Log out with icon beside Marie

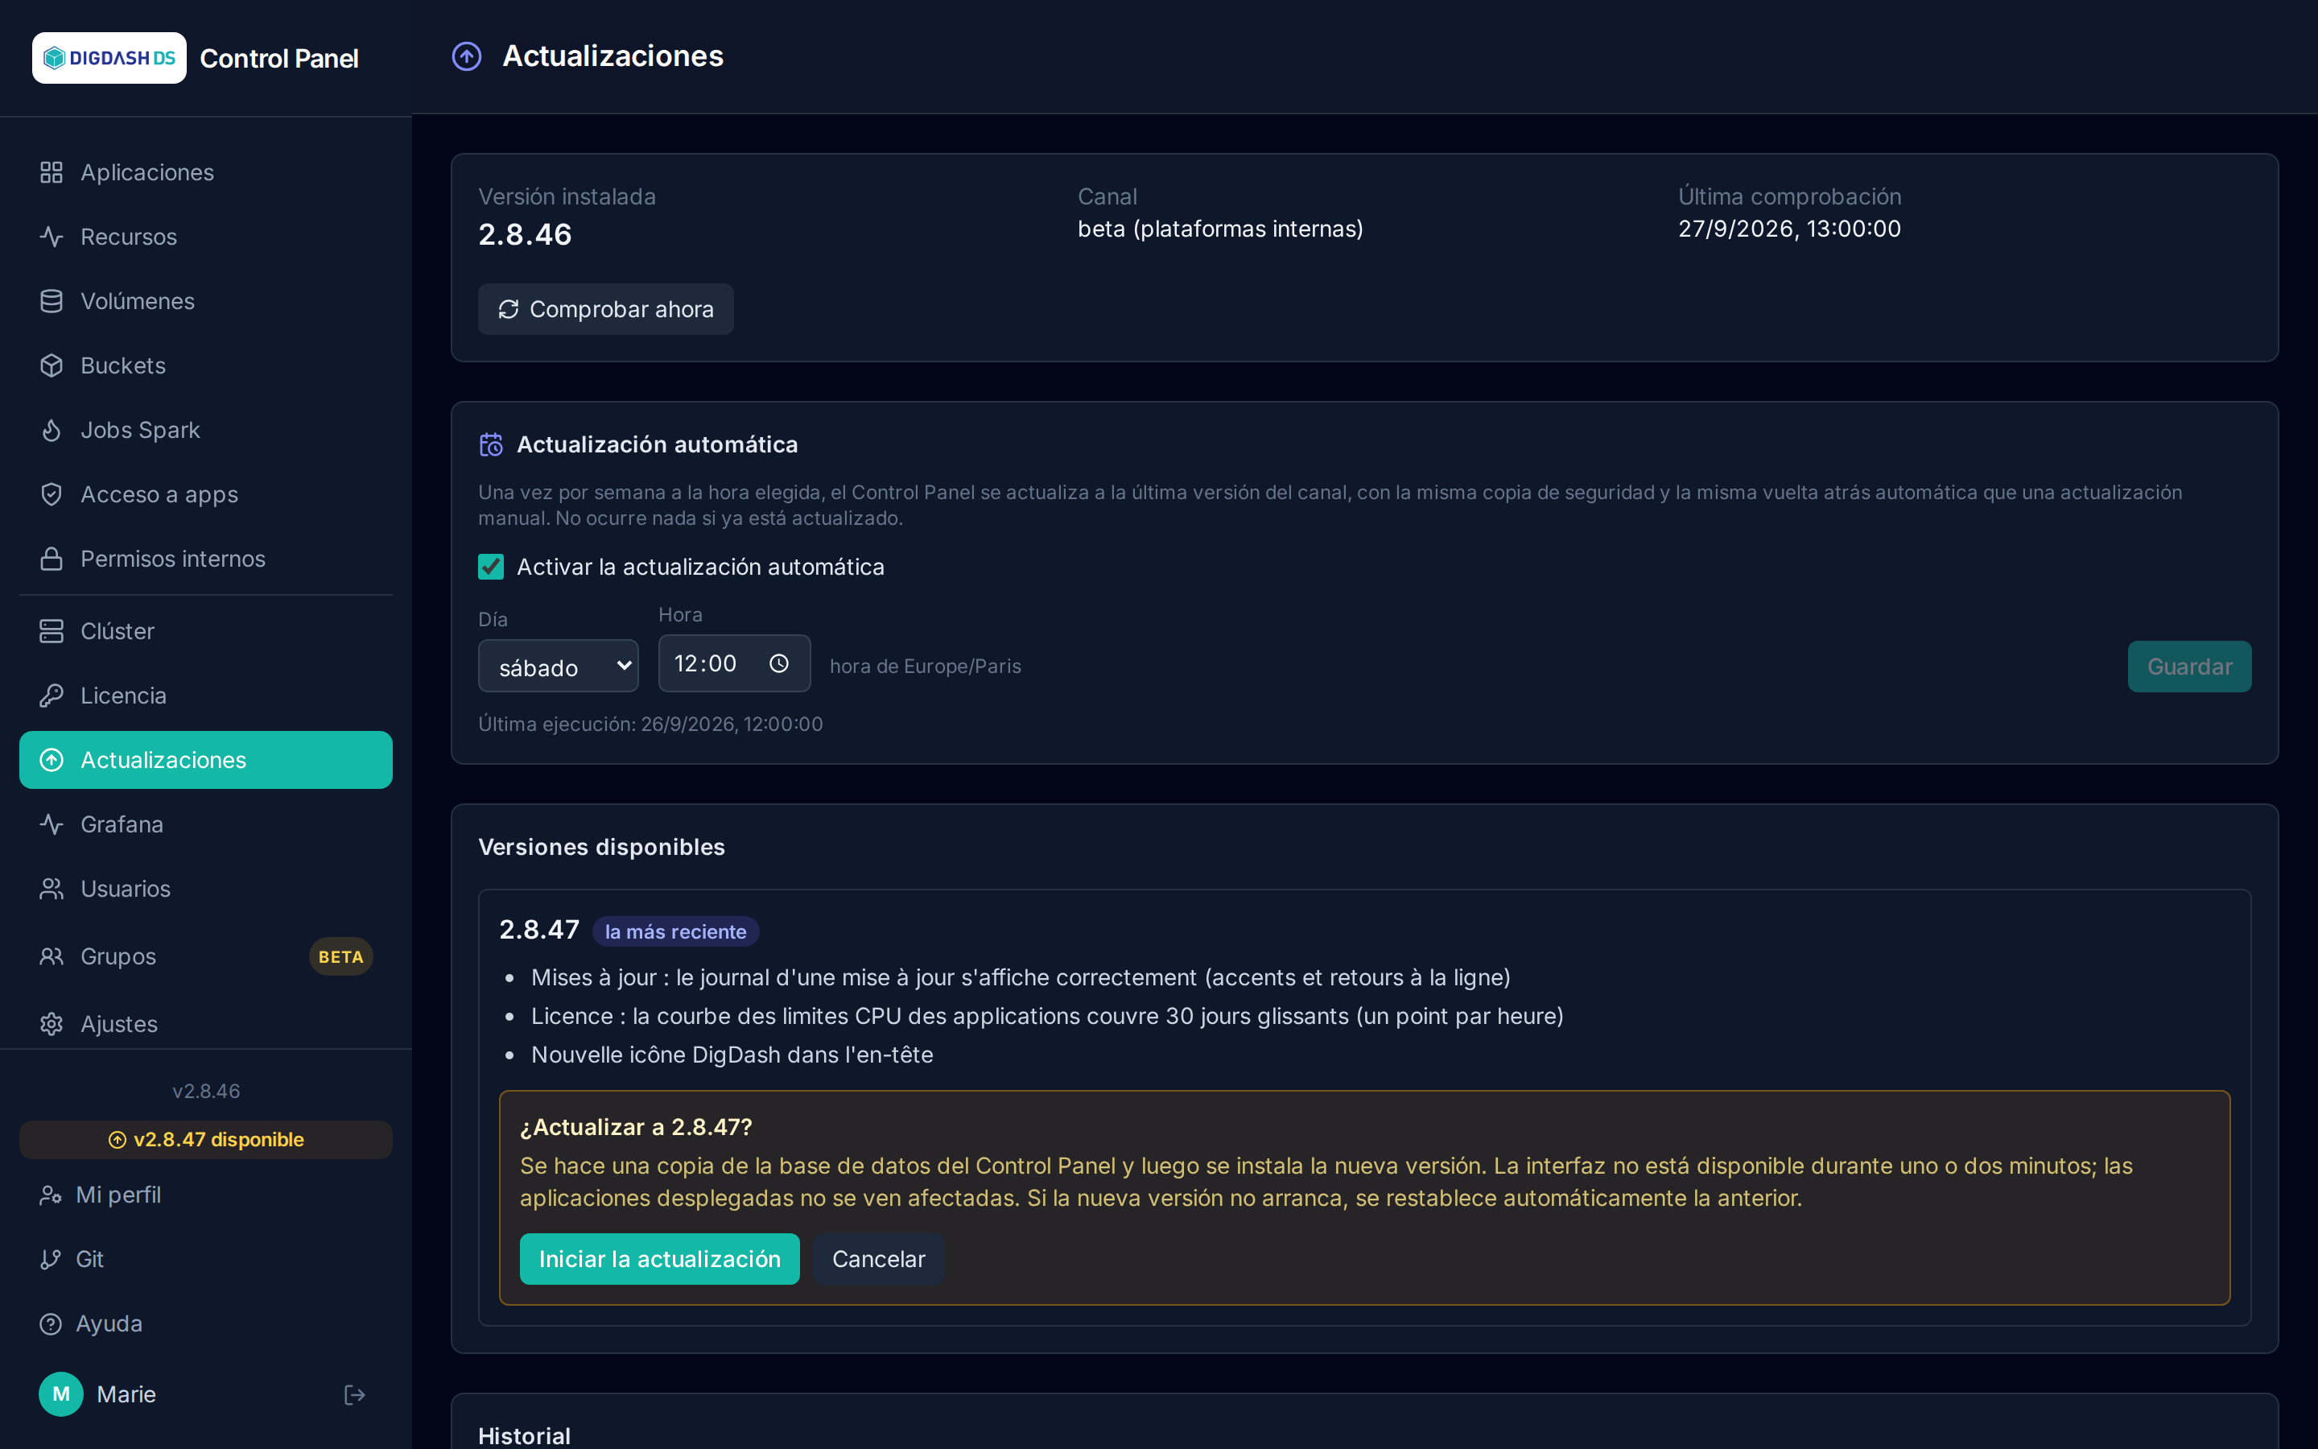(x=354, y=1394)
